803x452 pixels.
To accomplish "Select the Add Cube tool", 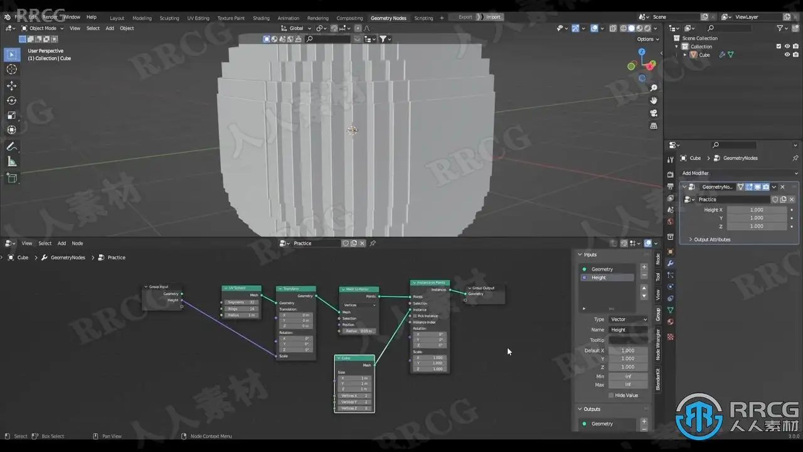I will pyautogui.click(x=11, y=178).
